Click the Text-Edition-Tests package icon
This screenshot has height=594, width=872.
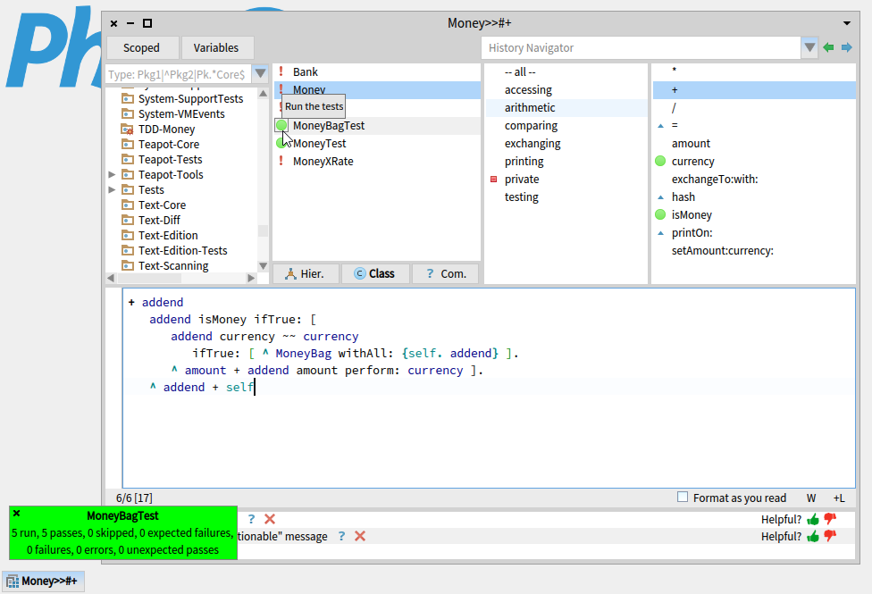pos(128,251)
